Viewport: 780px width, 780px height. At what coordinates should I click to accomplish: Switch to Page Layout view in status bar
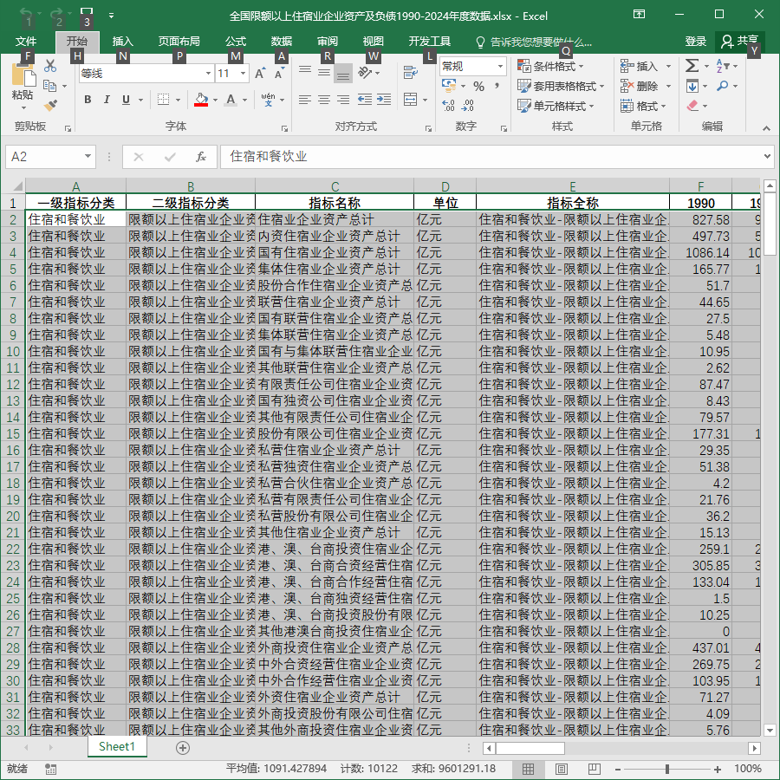click(561, 769)
